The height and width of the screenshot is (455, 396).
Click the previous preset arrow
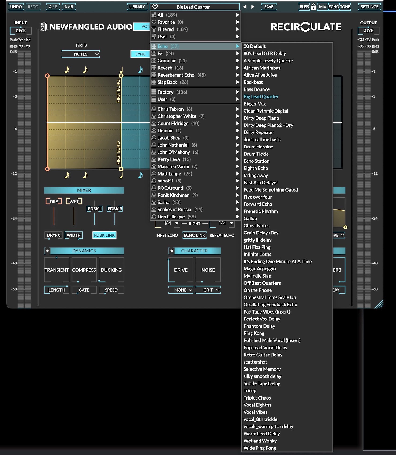(x=245, y=7)
